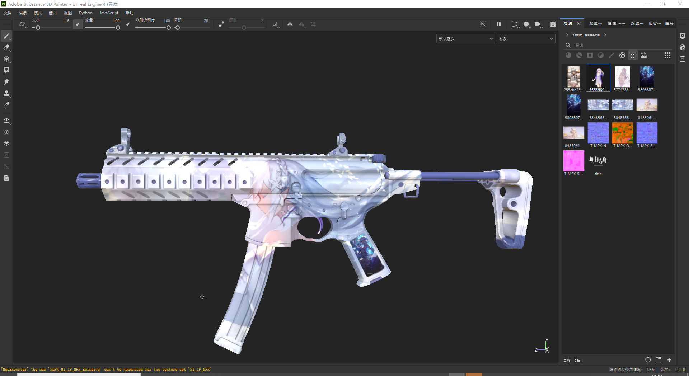Open the Python menu

(x=86, y=13)
